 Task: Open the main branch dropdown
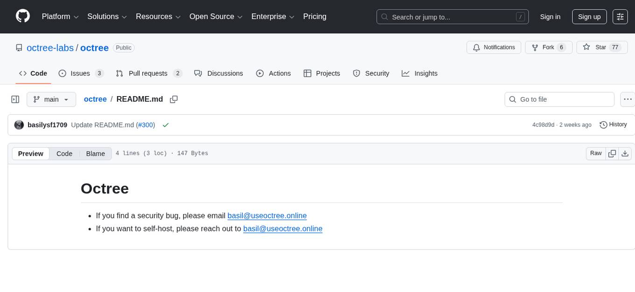coord(51,99)
